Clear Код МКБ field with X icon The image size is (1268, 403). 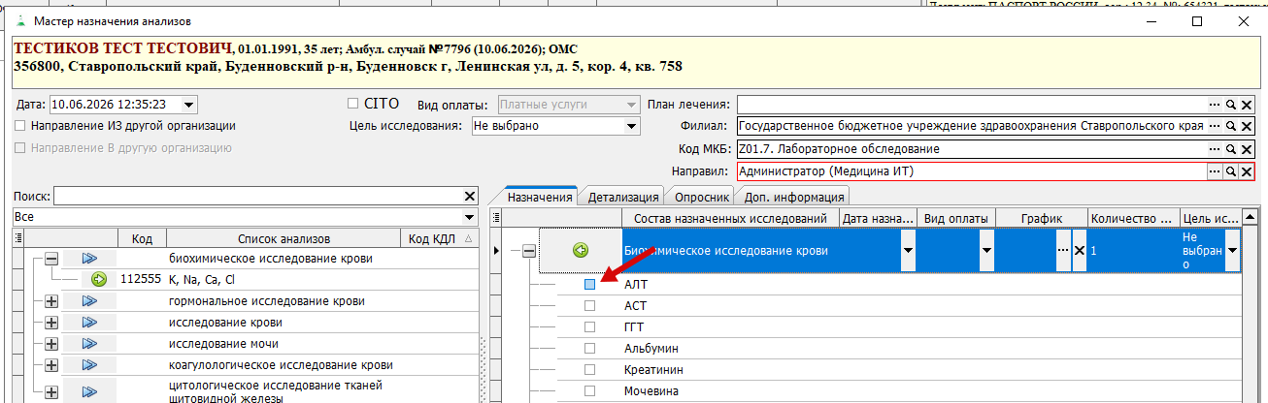click(x=1247, y=149)
